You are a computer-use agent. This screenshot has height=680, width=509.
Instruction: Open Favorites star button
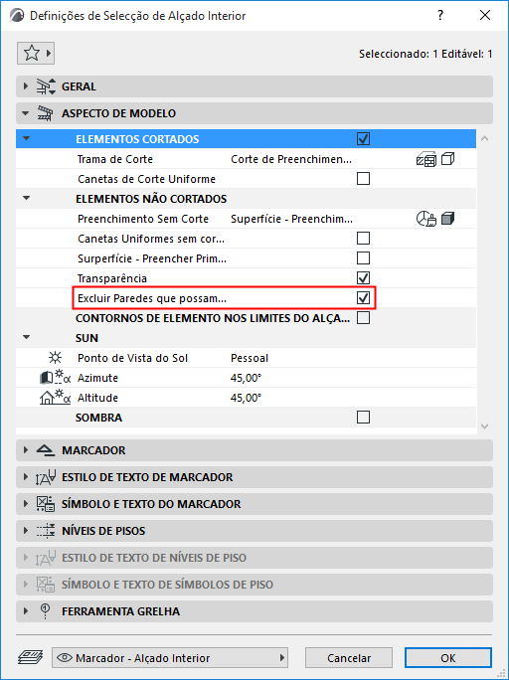point(36,54)
